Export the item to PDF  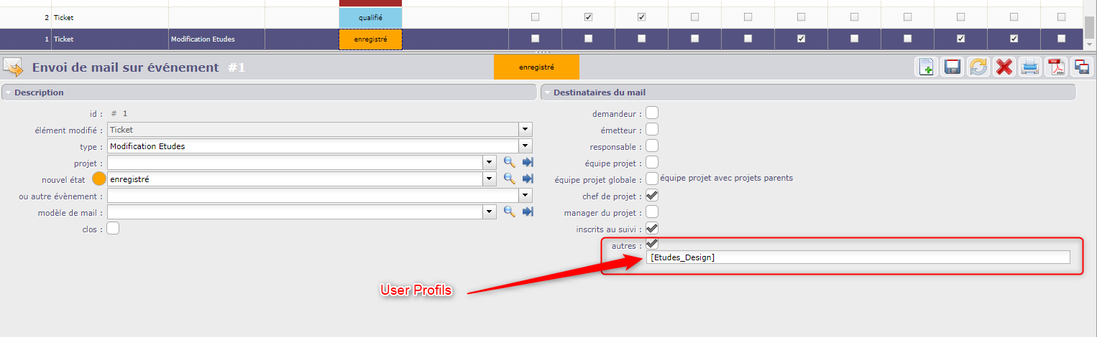coord(1056,67)
